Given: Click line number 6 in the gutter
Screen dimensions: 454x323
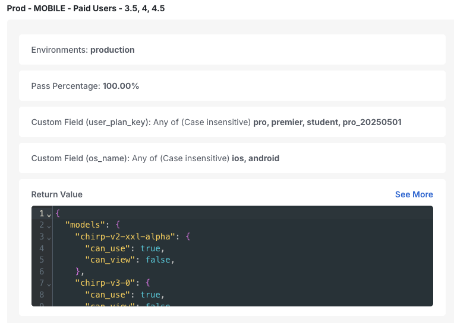Looking at the screenshot, I should click(42, 271).
